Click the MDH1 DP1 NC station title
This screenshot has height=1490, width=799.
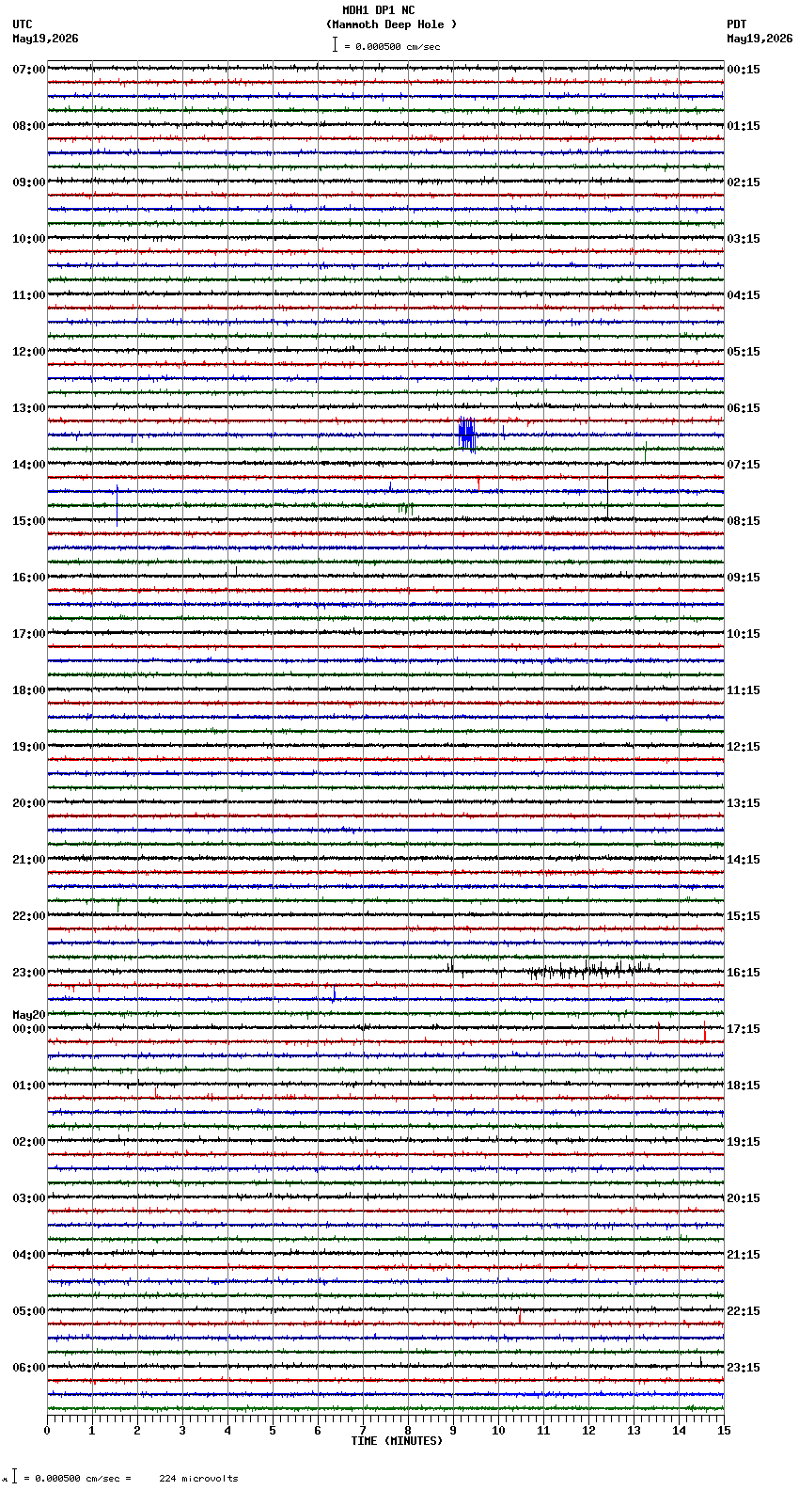coord(378,10)
